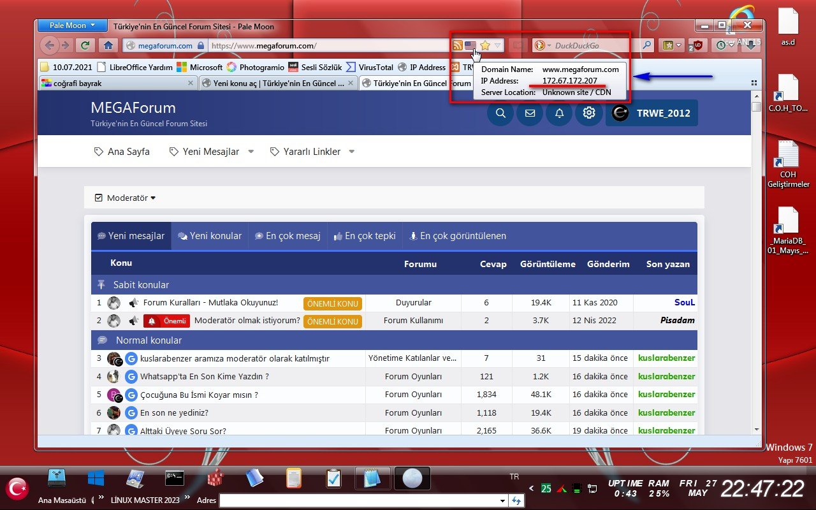Open the search engine selector dropdown
The image size is (816, 510).
tap(543, 45)
